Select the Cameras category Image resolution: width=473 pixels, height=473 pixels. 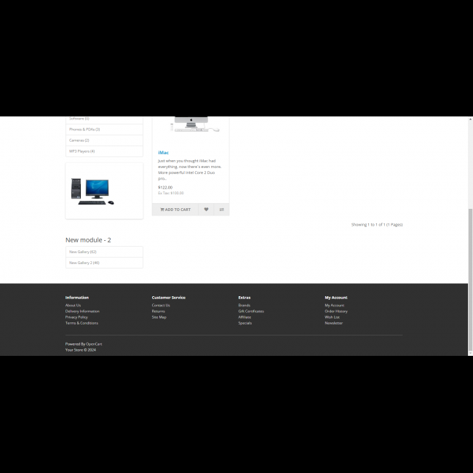79,140
